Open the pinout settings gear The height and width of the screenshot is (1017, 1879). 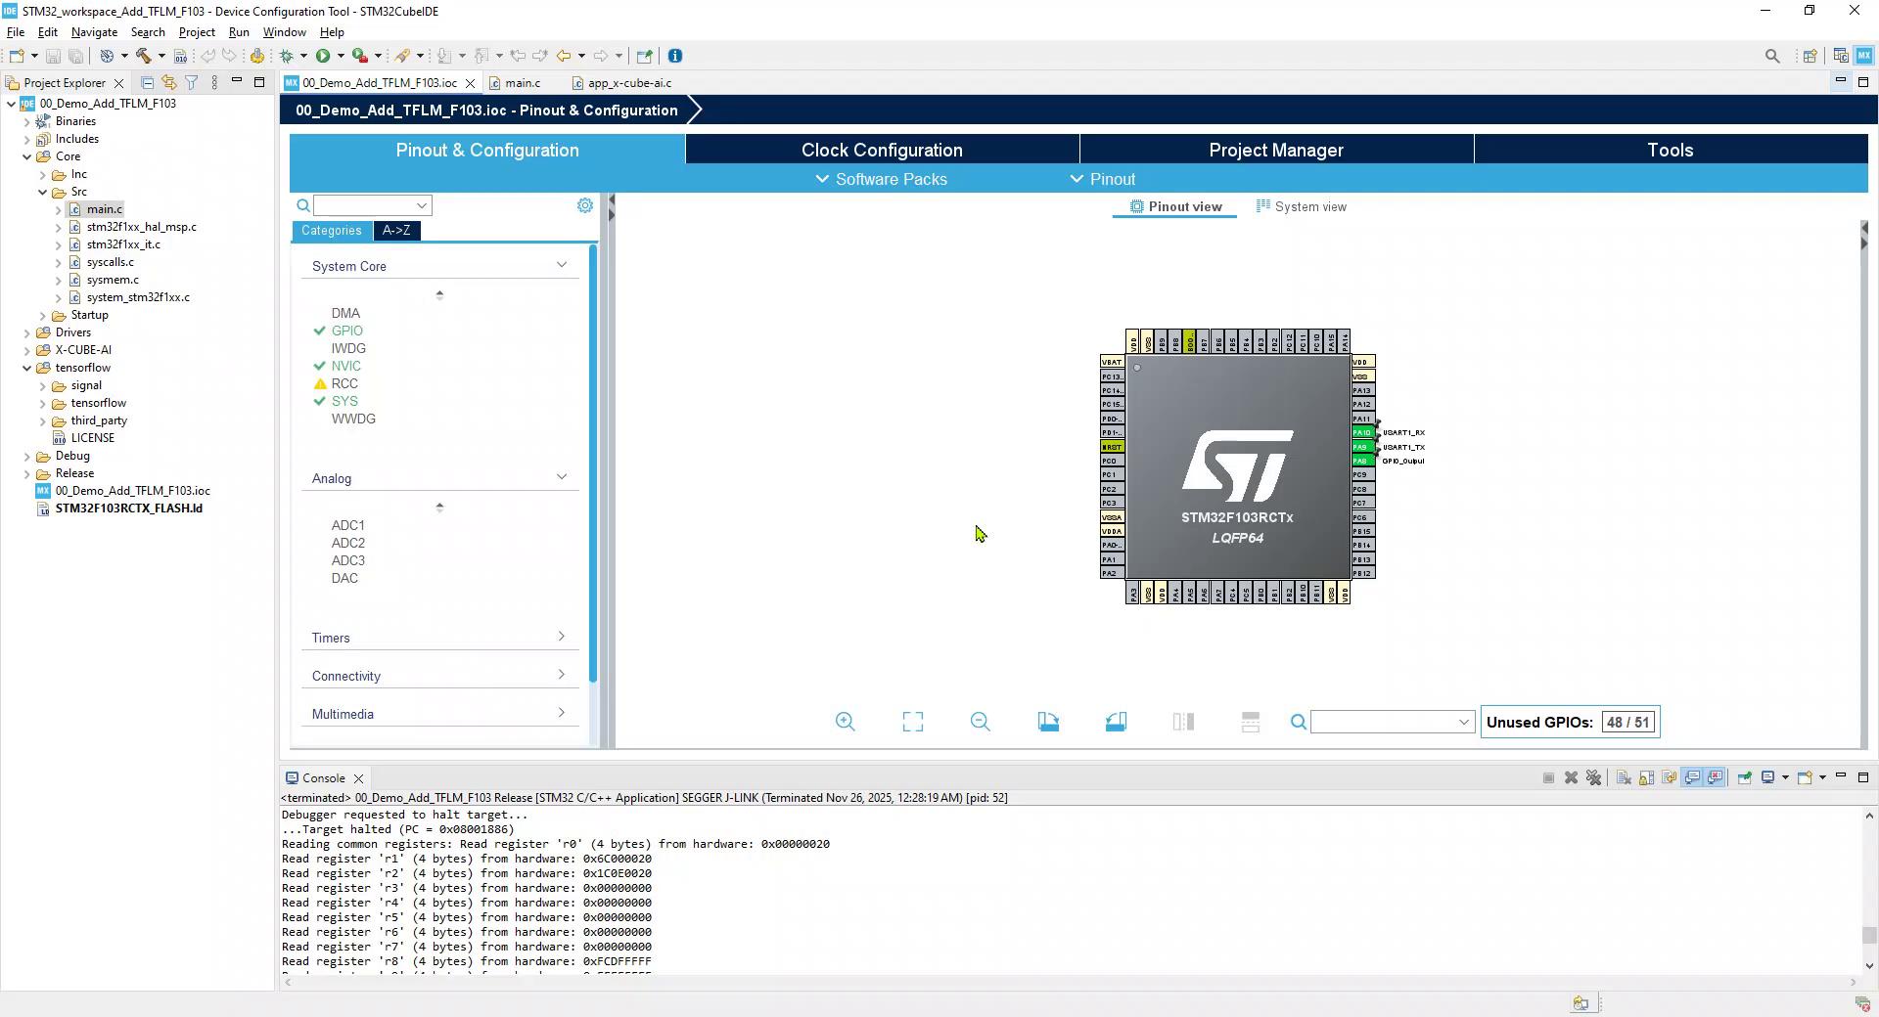point(585,205)
